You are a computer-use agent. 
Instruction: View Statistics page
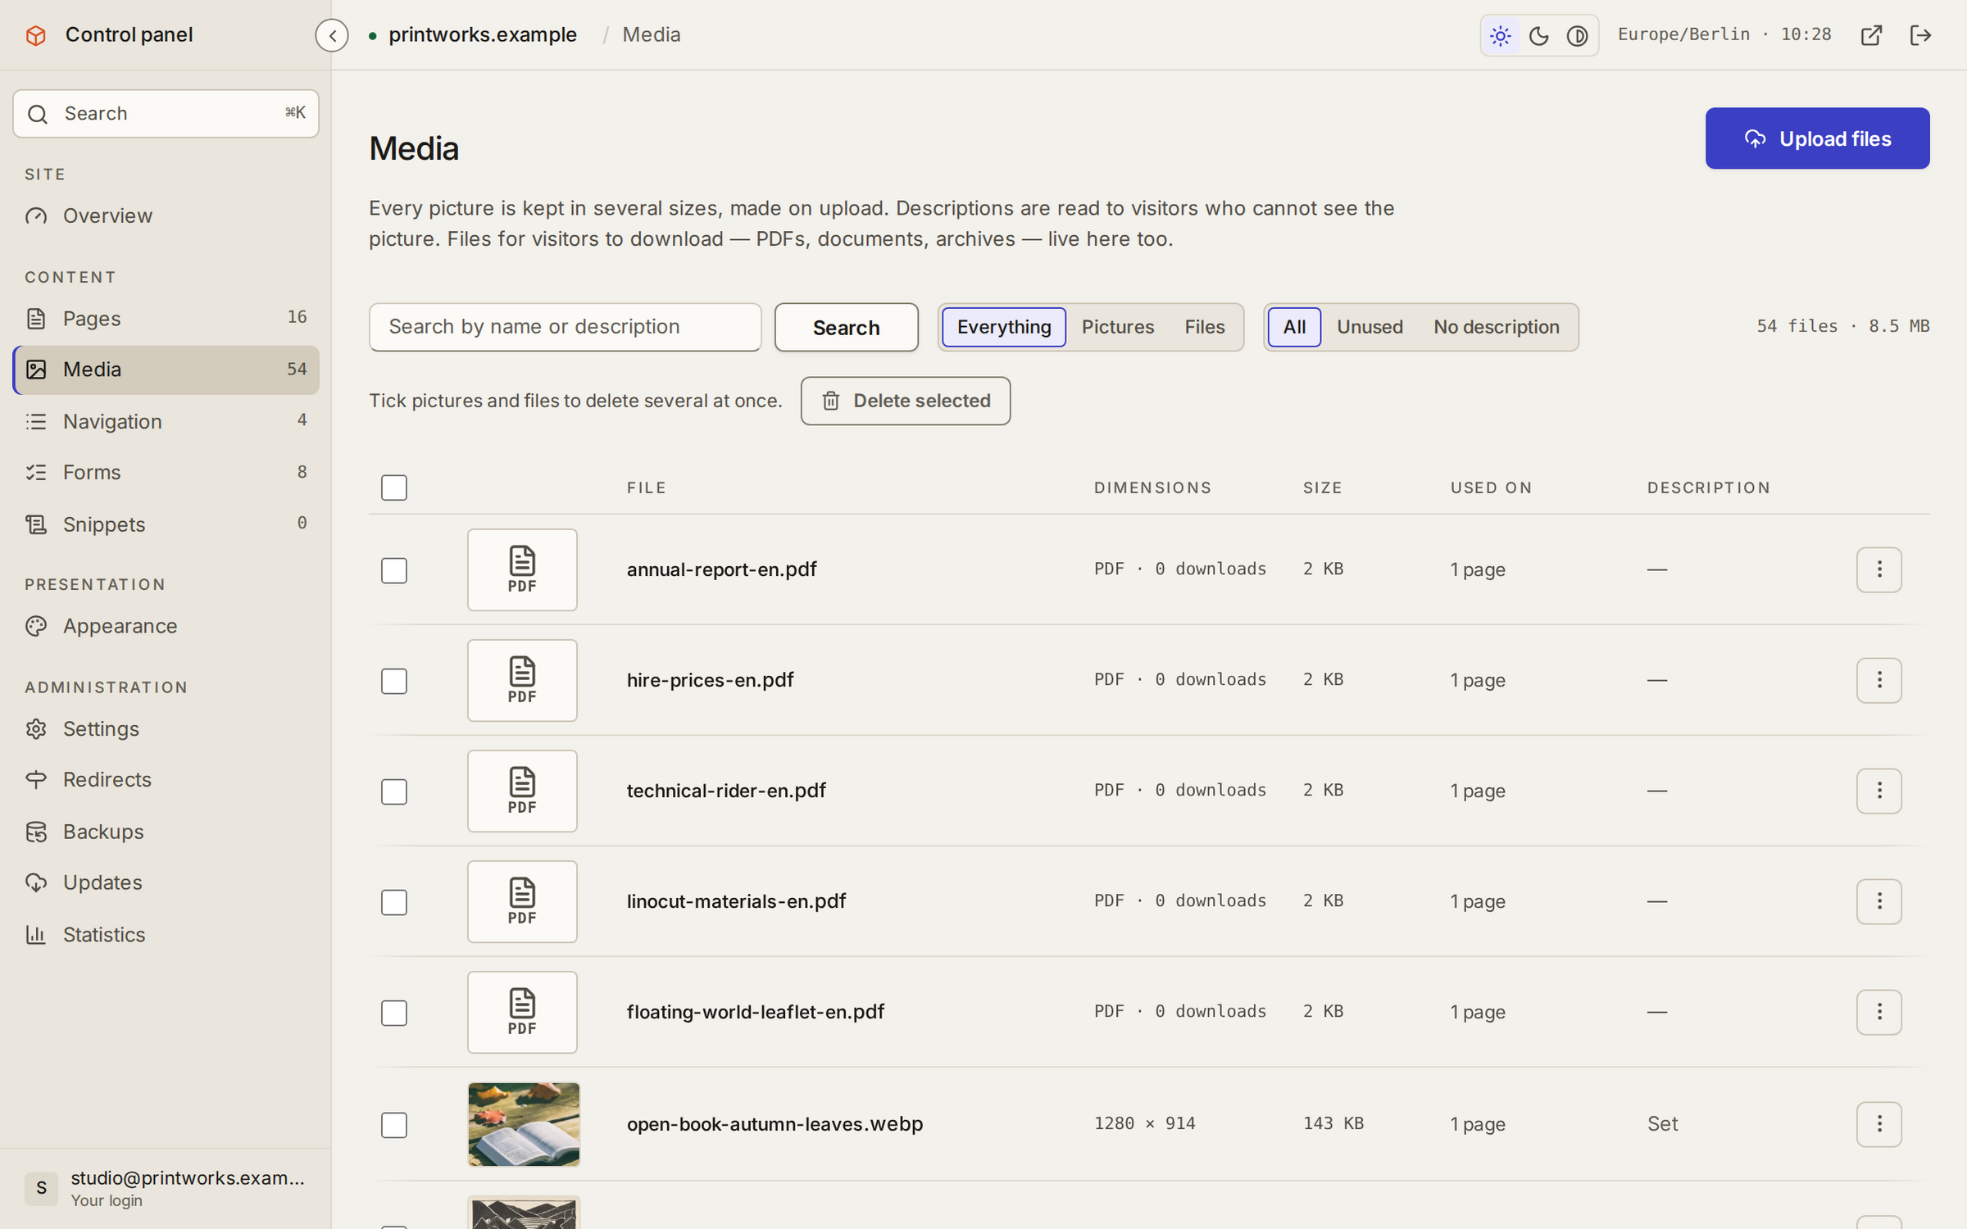pos(166,934)
